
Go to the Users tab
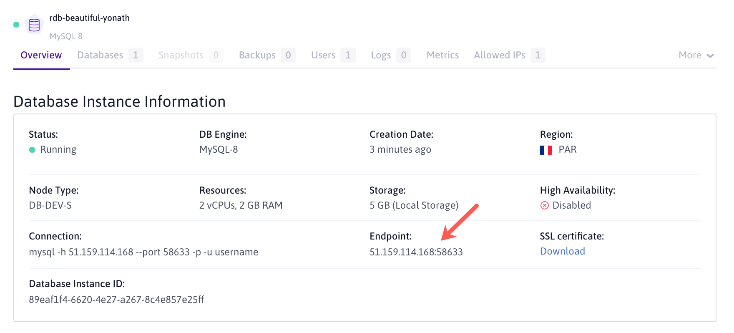tap(323, 55)
